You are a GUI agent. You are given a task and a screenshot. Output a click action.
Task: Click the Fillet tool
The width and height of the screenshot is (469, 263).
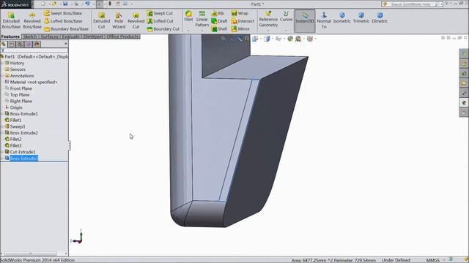coord(188,16)
